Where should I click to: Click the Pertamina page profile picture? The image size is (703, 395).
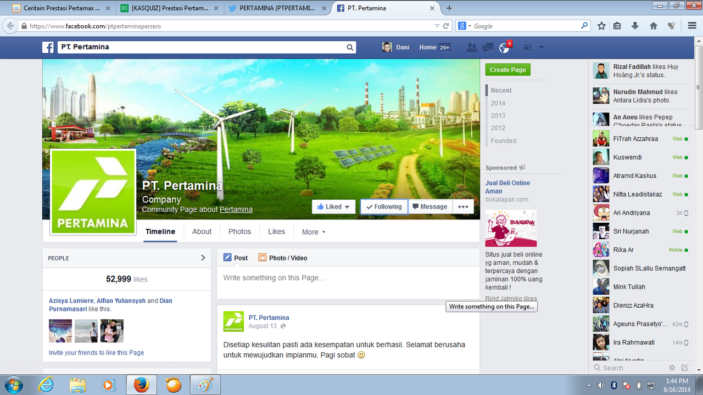(x=93, y=192)
